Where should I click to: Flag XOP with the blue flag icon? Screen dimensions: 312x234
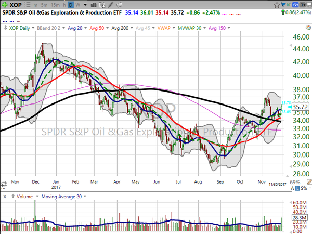pyautogui.click(x=283, y=5)
